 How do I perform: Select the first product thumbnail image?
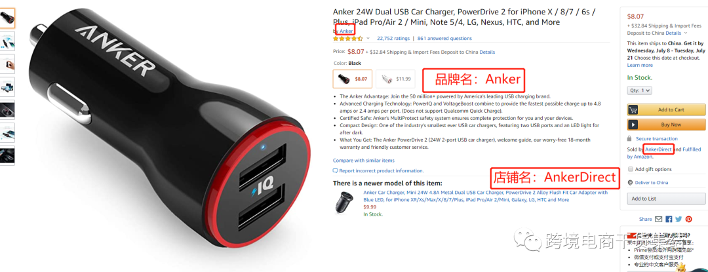point(7,18)
